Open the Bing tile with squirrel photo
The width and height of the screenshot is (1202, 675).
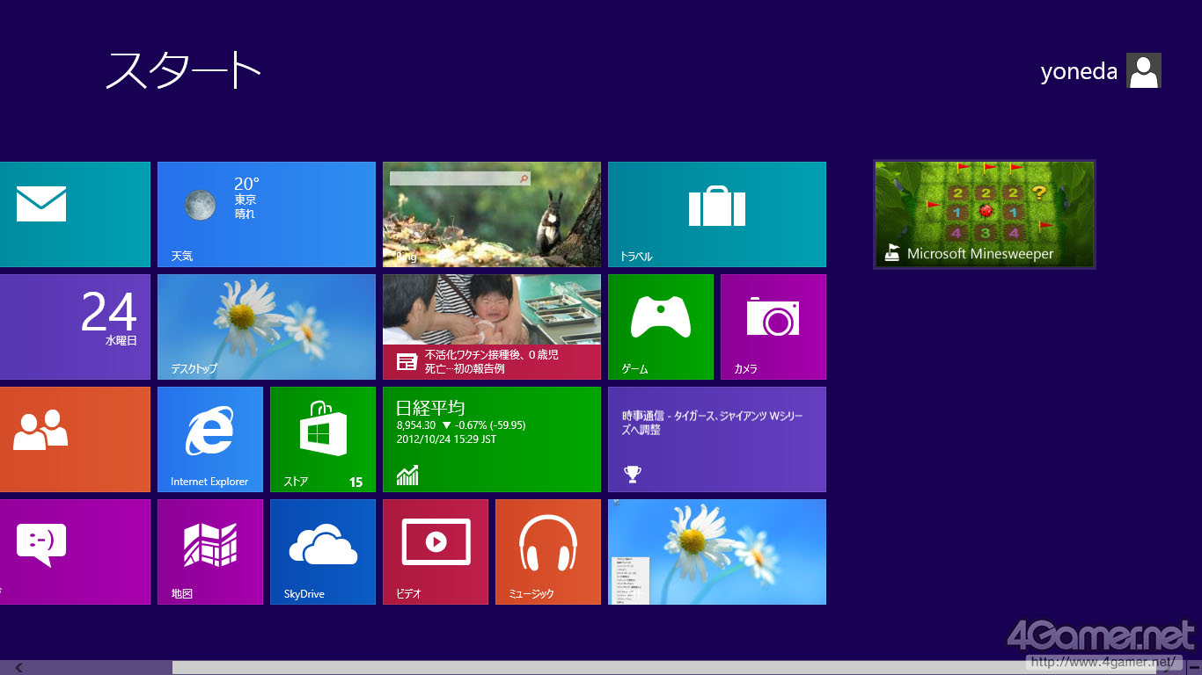click(492, 214)
